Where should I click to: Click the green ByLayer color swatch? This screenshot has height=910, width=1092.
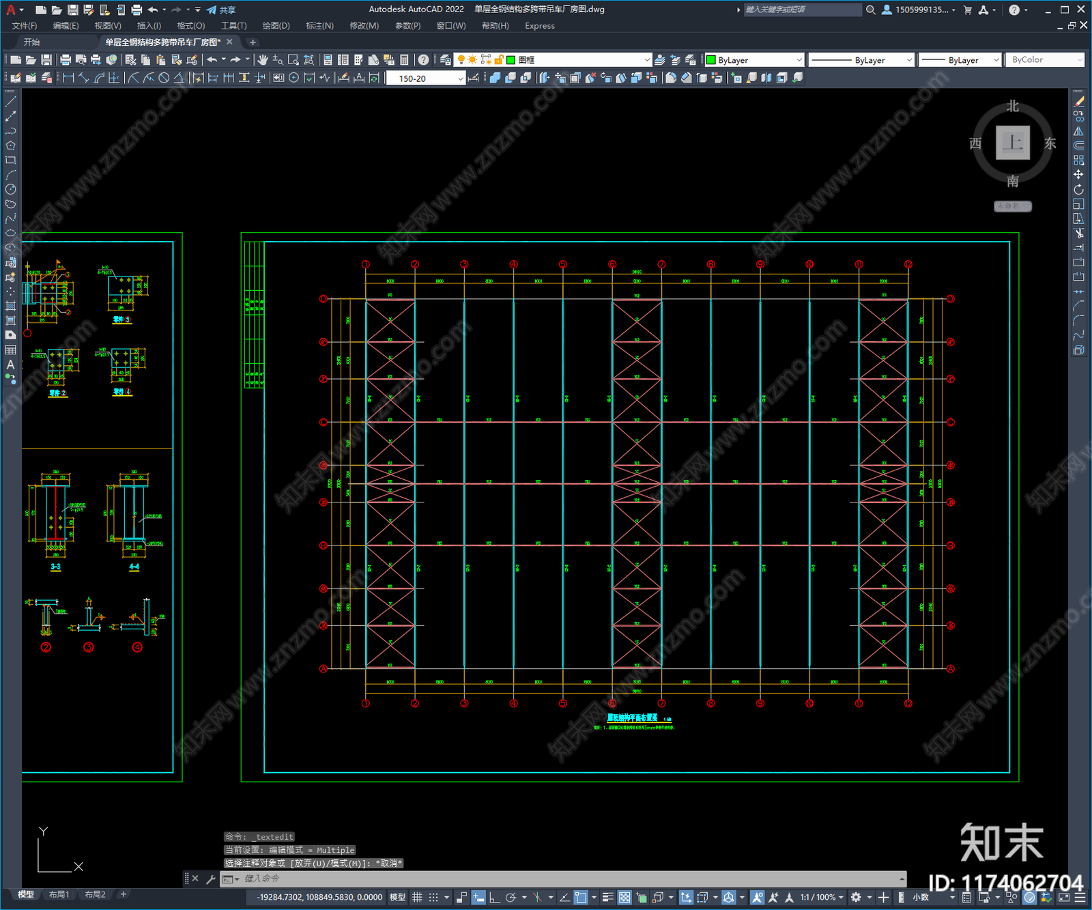point(710,60)
